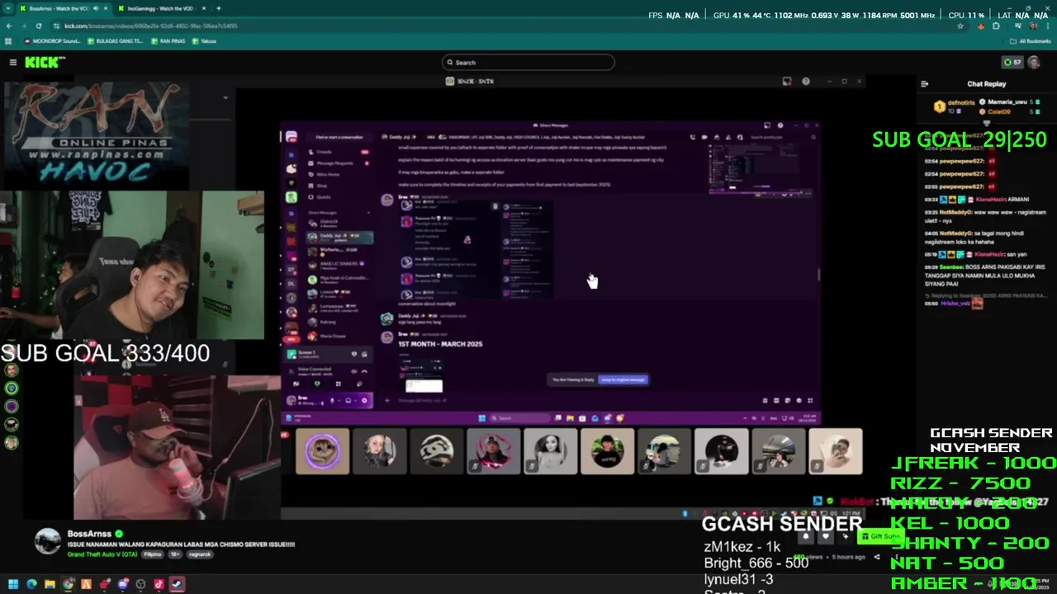The width and height of the screenshot is (1057, 594).
Task: Open the Windows Start menu
Action: pyautogui.click(x=13, y=584)
